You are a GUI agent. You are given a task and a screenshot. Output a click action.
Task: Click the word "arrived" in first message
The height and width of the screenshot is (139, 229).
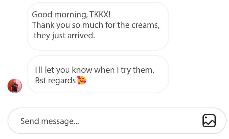click(x=83, y=36)
